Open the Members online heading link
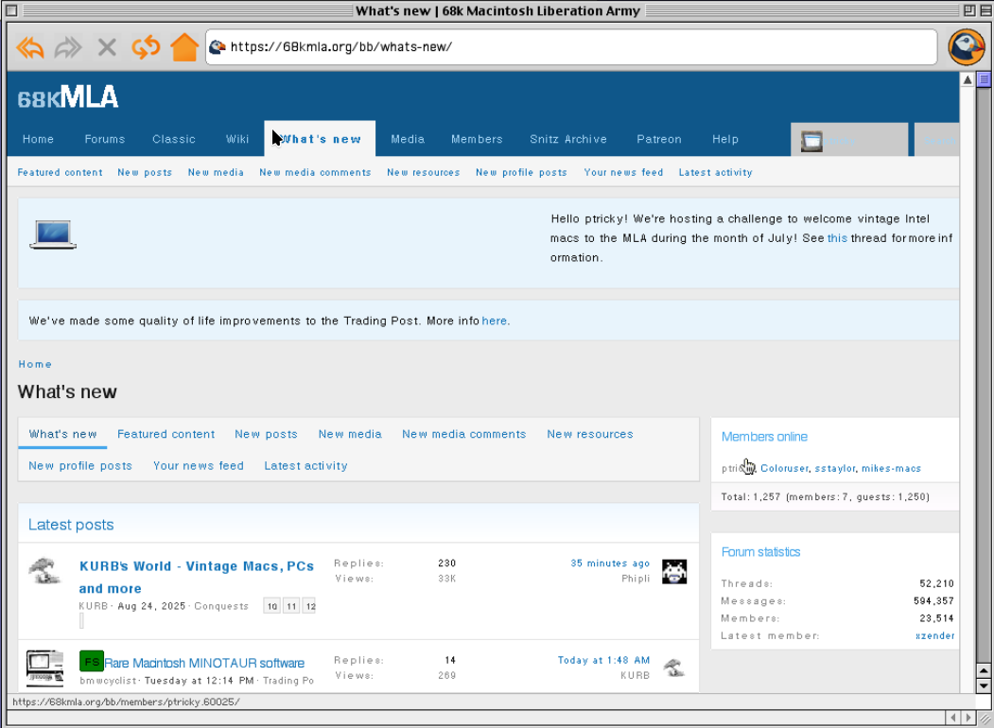994x728 pixels. coord(764,437)
